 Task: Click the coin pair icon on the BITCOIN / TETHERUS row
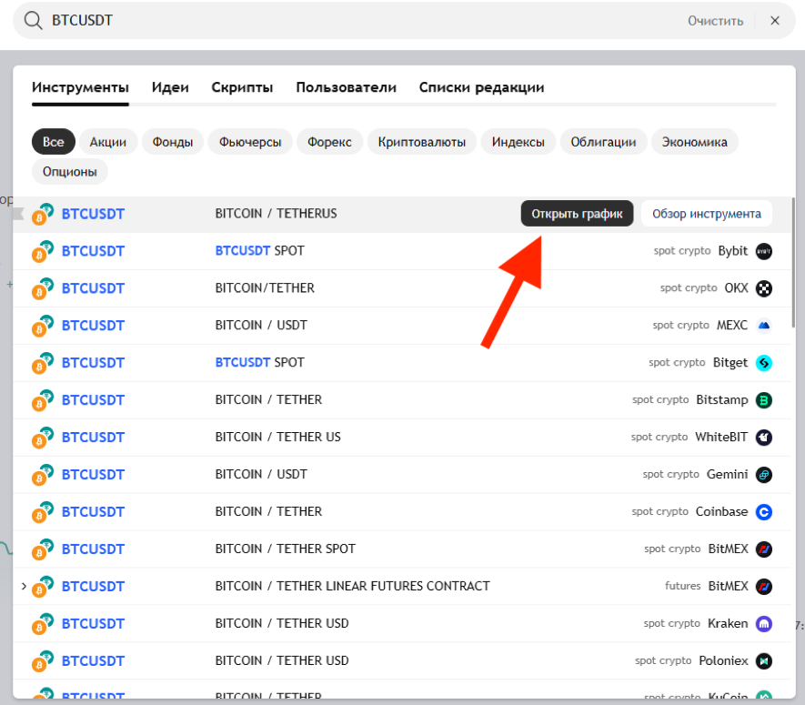click(x=43, y=214)
